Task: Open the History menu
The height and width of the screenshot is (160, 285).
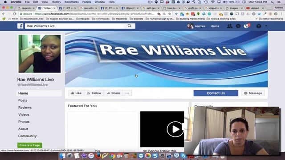Action: (56, 2)
